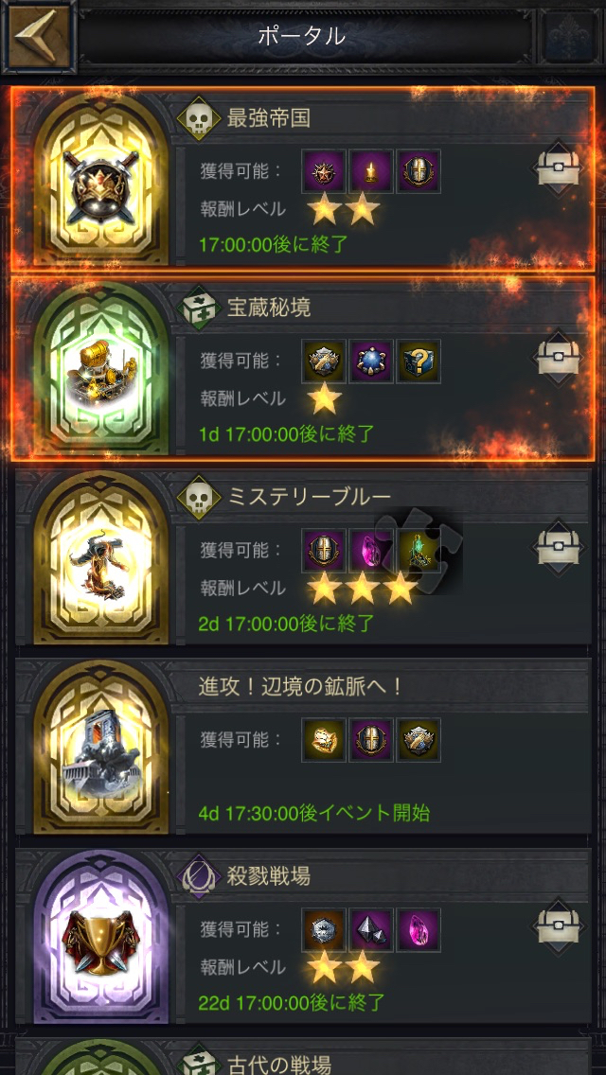The height and width of the screenshot is (1075, 606).
Task: Open treasure chest rewards for ミステリーブルー
Action: click(x=559, y=547)
